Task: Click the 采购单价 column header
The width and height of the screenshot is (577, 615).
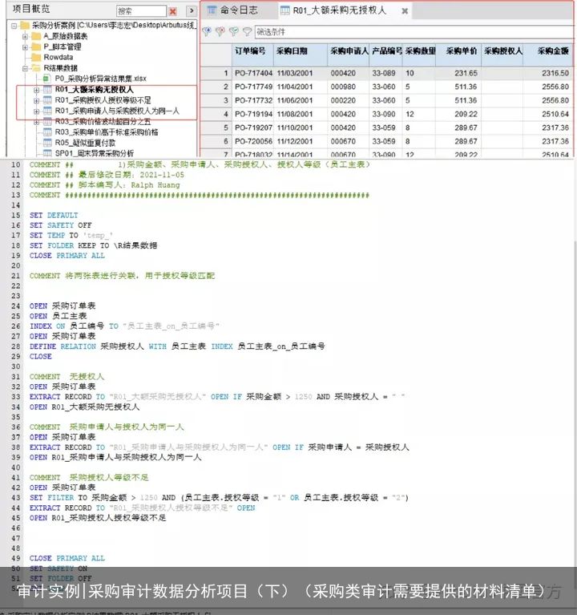Action: (x=458, y=55)
